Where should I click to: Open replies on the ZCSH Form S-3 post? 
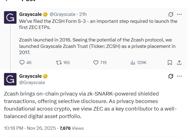click(22, 63)
